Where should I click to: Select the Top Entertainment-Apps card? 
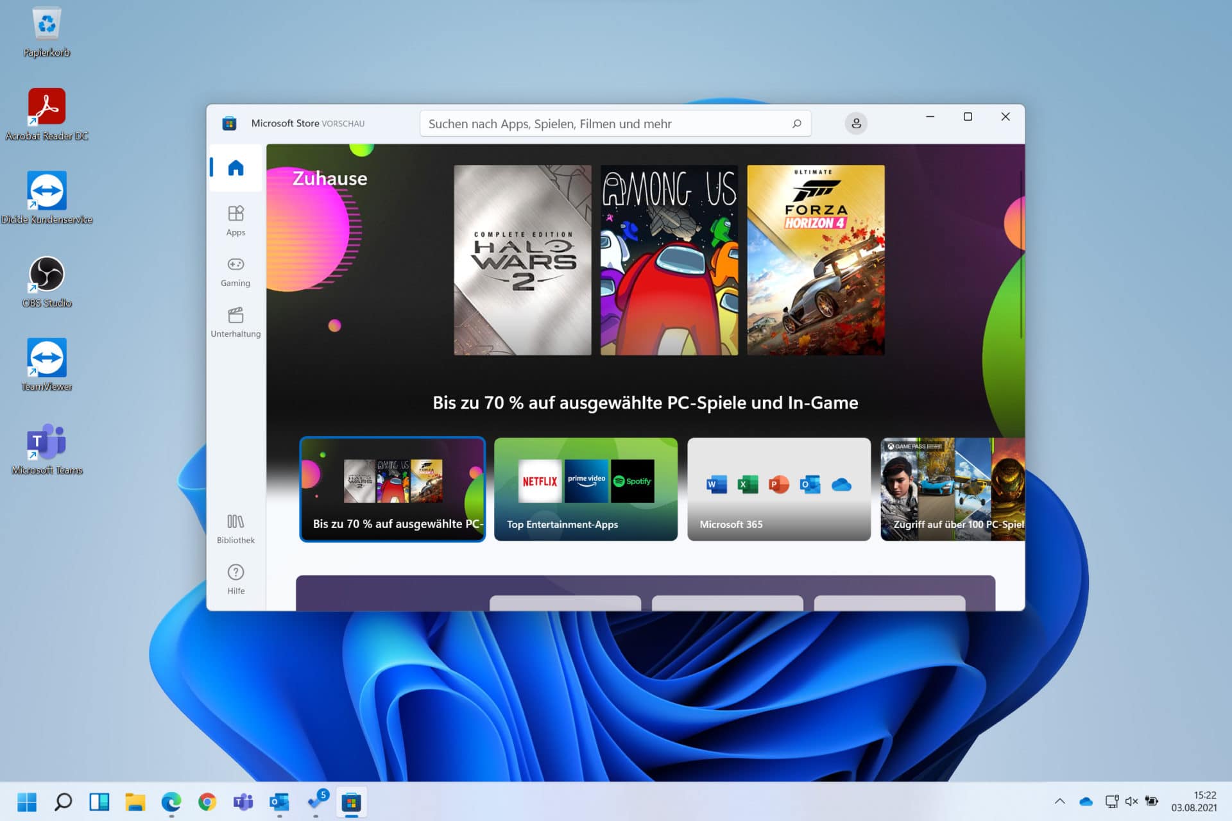coord(586,489)
